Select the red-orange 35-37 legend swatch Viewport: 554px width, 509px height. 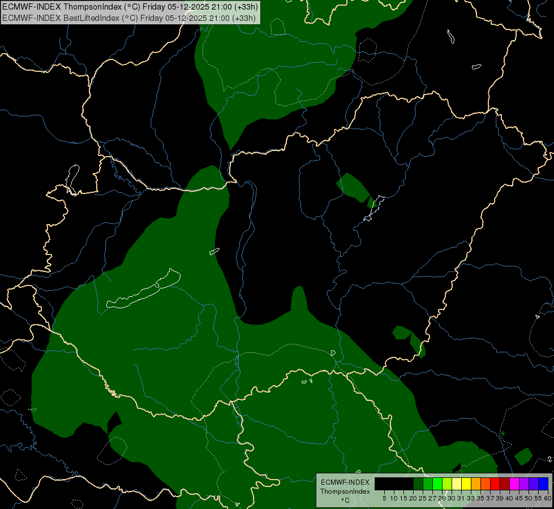pos(486,484)
